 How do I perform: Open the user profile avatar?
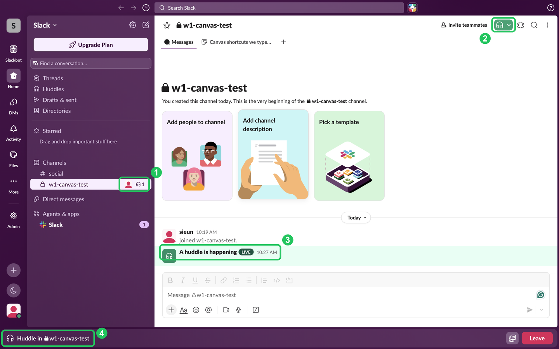[x=14, y=311]
